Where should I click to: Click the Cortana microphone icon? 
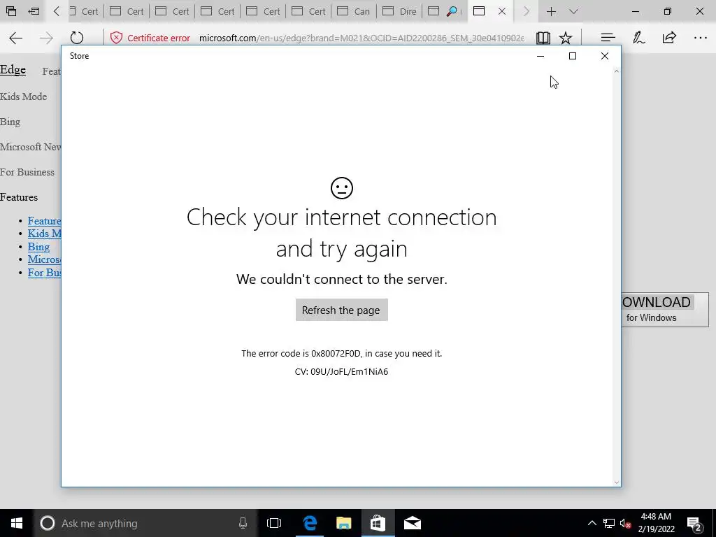tap(243, 523)
